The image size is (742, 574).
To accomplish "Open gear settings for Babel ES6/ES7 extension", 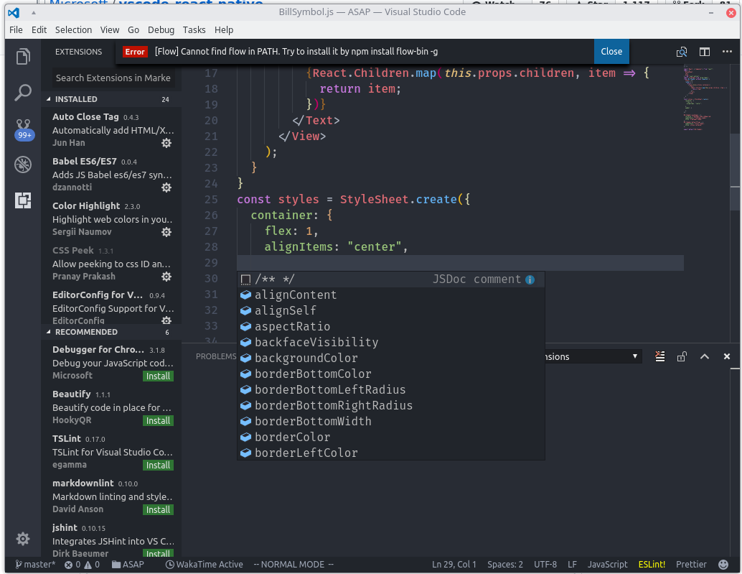I will coord(166,187).
